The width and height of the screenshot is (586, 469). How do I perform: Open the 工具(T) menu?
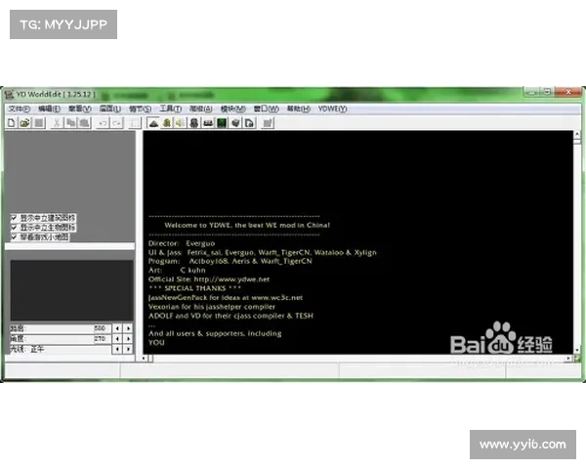pos(171,108)
